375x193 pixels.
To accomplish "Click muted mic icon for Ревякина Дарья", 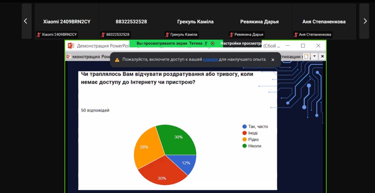I will (231, 35).
